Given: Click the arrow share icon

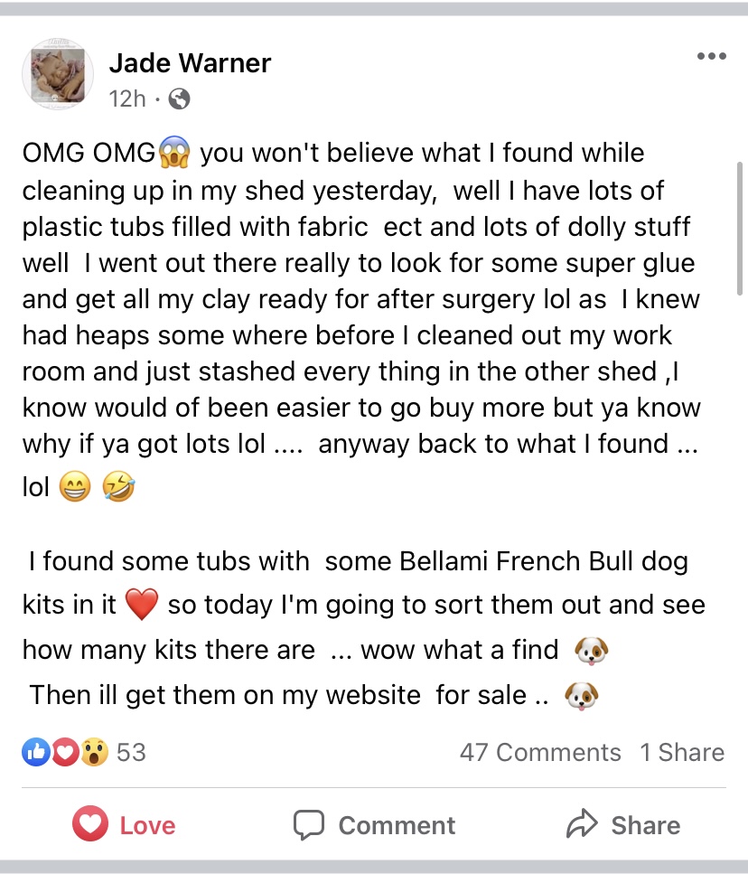Looking at the screenshot, I should [x=582, y=824].
